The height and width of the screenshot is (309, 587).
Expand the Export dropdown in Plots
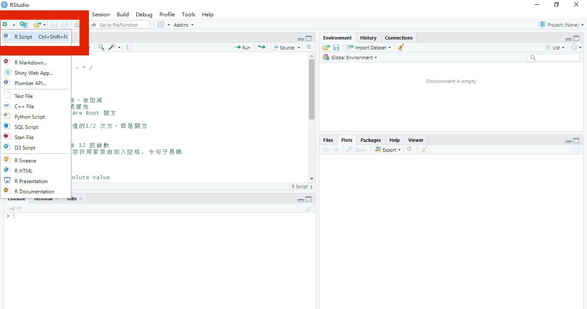click(x=387, y=150)
